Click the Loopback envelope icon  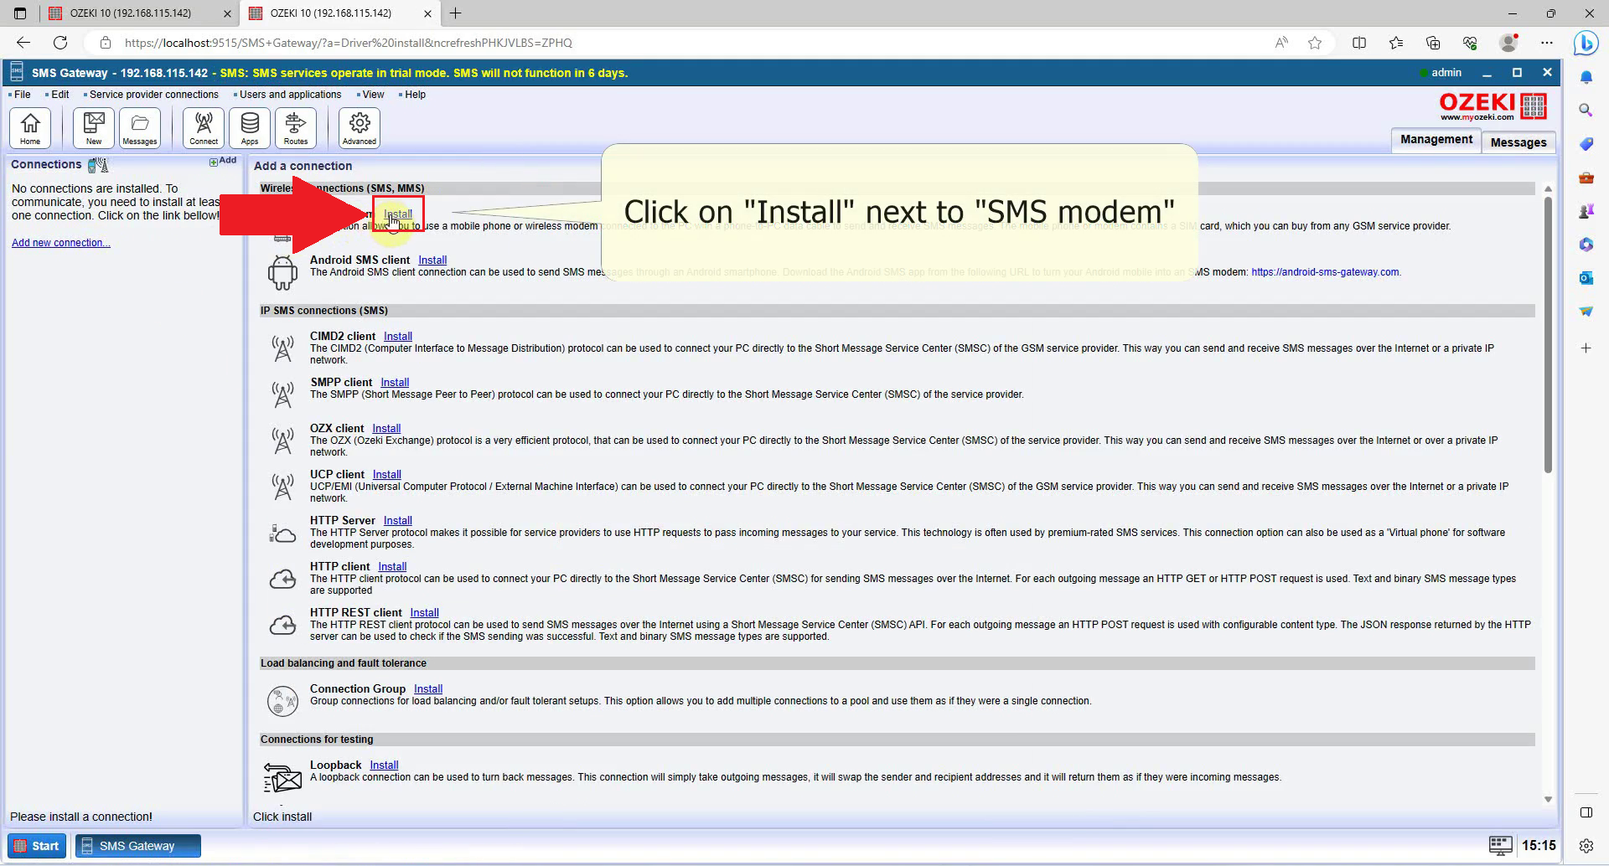[282, 778]
